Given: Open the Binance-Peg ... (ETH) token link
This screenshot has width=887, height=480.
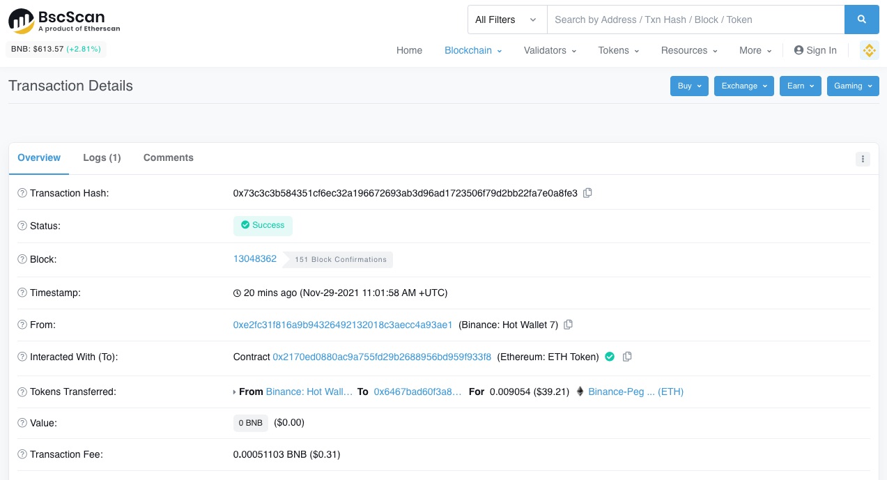Looking at the screenshot, I should (x=636, y=392).
